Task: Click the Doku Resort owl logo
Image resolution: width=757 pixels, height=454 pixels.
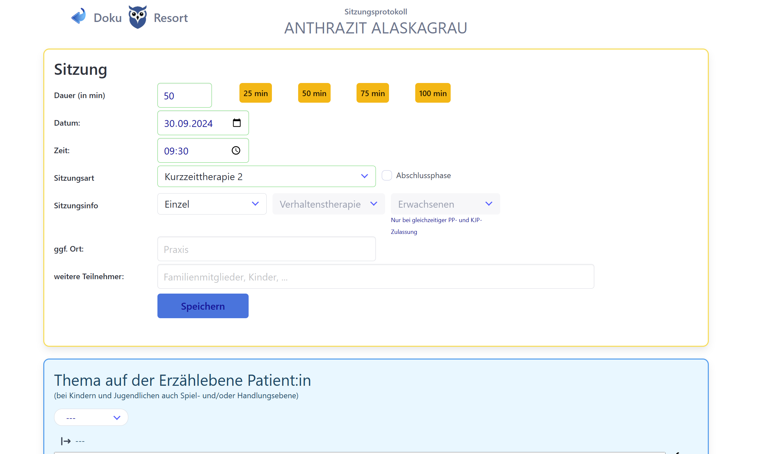Action: tap(137, 17)
